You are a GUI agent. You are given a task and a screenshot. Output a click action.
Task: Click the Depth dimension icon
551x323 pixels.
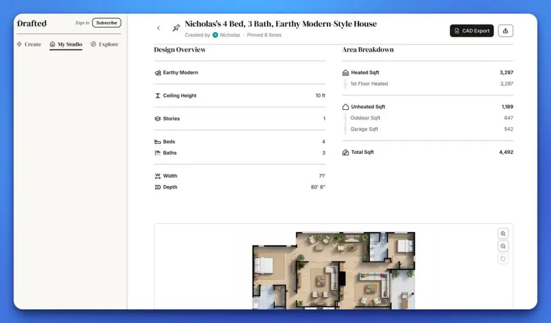[158, 187]
